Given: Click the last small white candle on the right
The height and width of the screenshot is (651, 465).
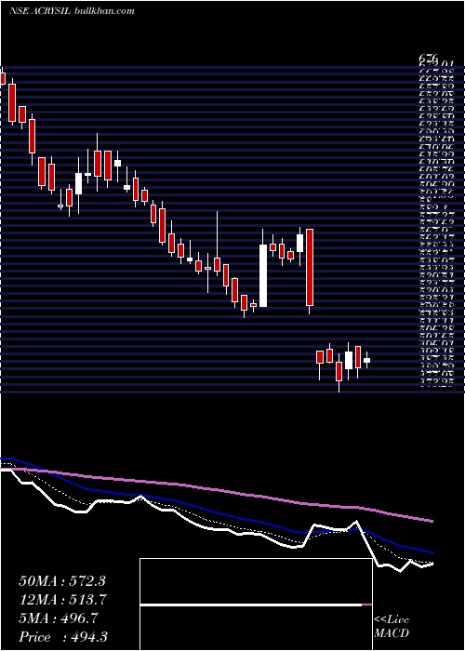Looking at the screenshot, I should click(x=366, y=361).
